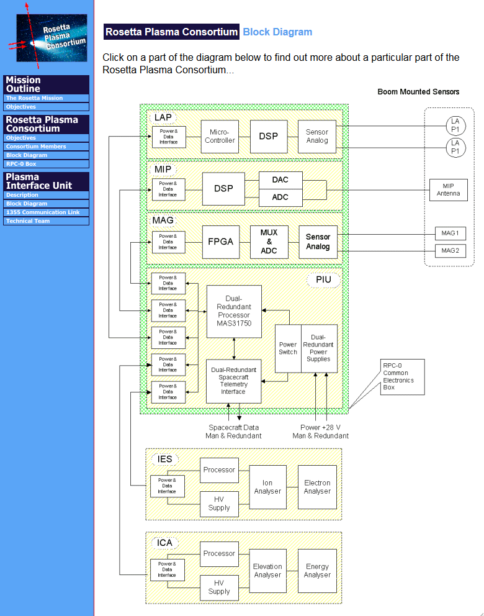Image resolution: width=484 pixels, height=616 pixels.
Task: Click the ICA Processor block
Action: [x=219, y=553]
